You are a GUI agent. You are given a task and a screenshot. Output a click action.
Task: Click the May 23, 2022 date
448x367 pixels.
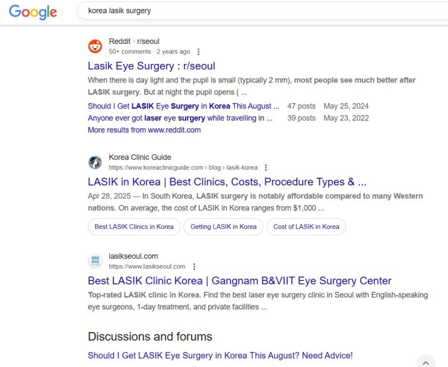(346, 118)
